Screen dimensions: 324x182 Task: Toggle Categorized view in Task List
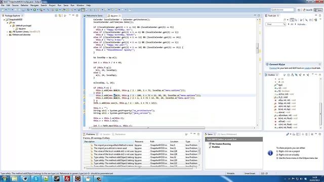tap(292, 20)
